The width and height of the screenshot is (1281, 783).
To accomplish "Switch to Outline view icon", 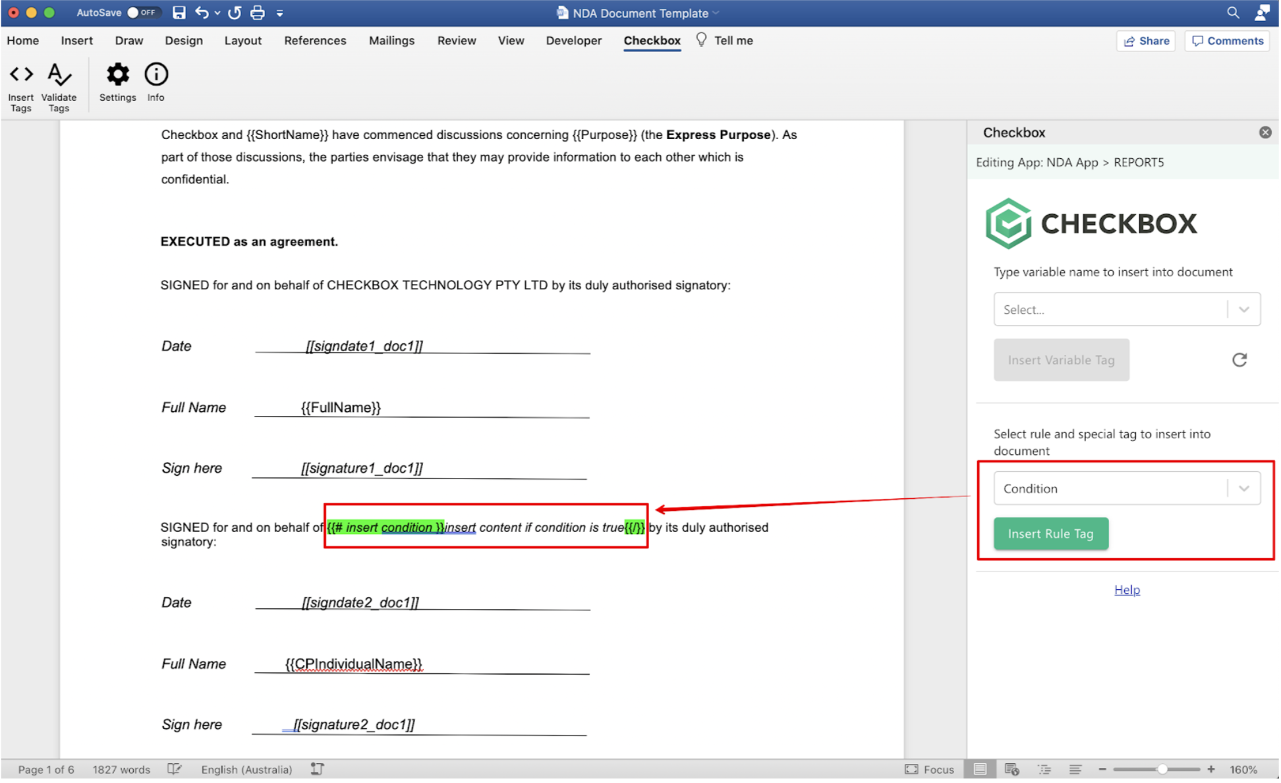I will point(1044,769).
